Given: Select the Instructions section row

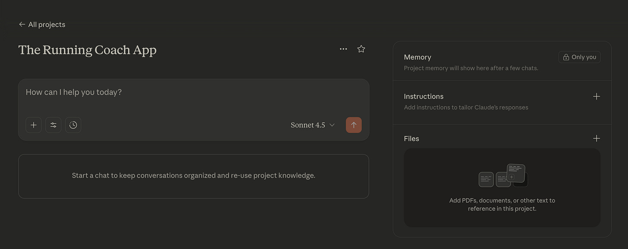Looking at the screenshot, I should pos(502,102).
